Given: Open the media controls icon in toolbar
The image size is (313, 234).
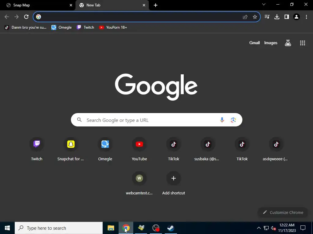Looking at the screenshot, I should pos(267,17).
